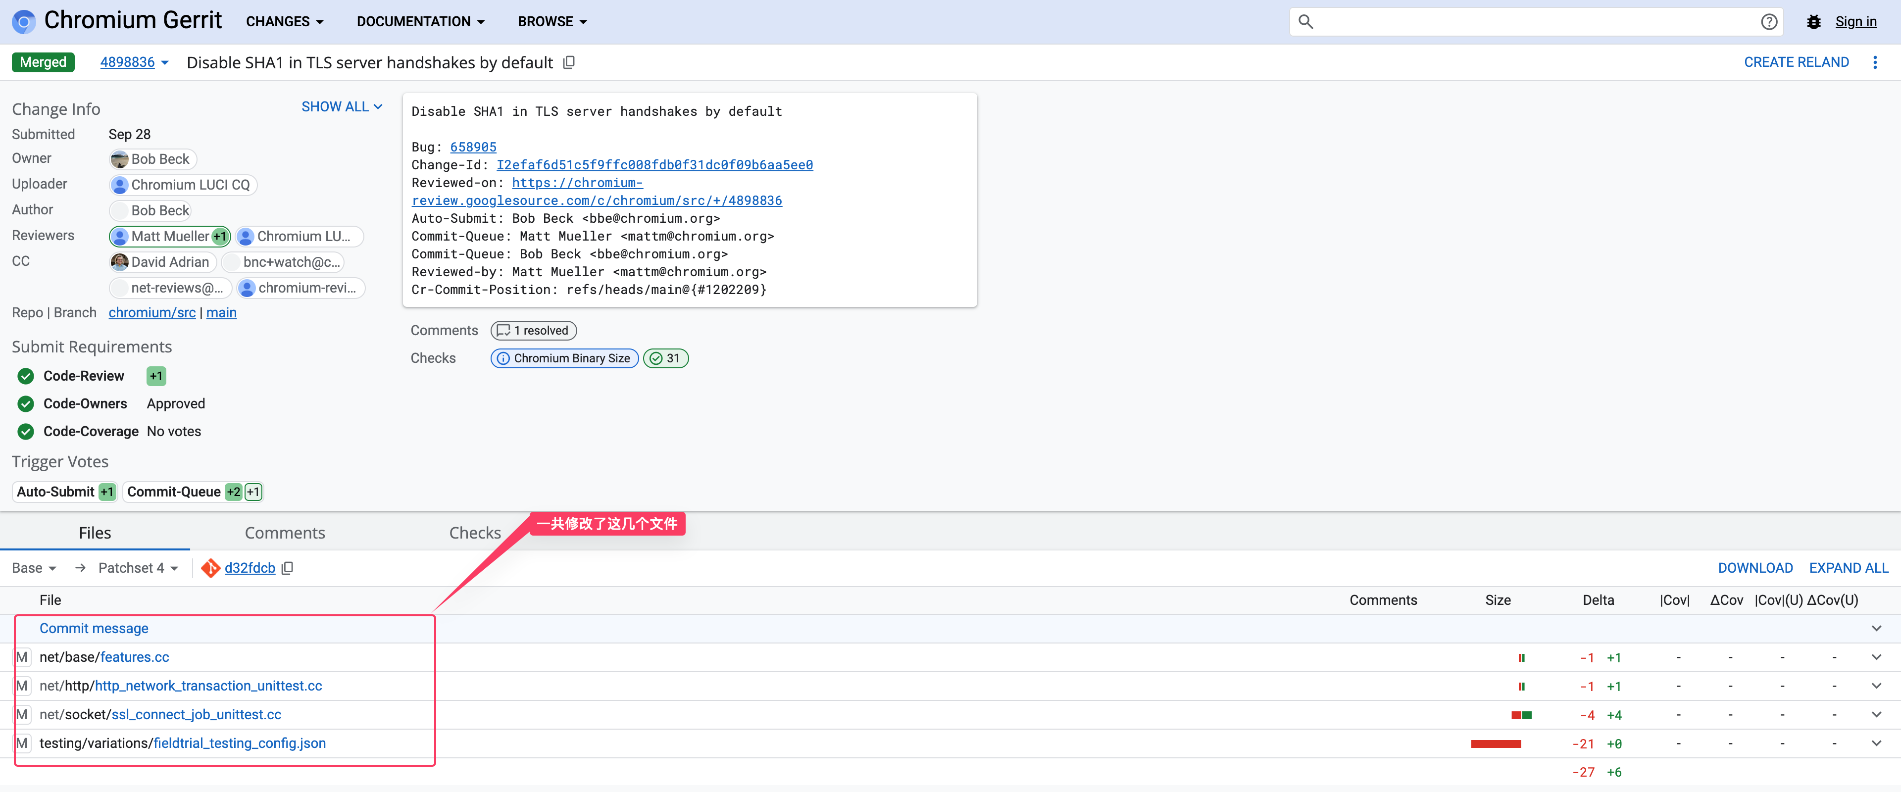Open the Base comparison dropdown
The width and height of the screenshot is (1901, 792).
coord(33,568)
